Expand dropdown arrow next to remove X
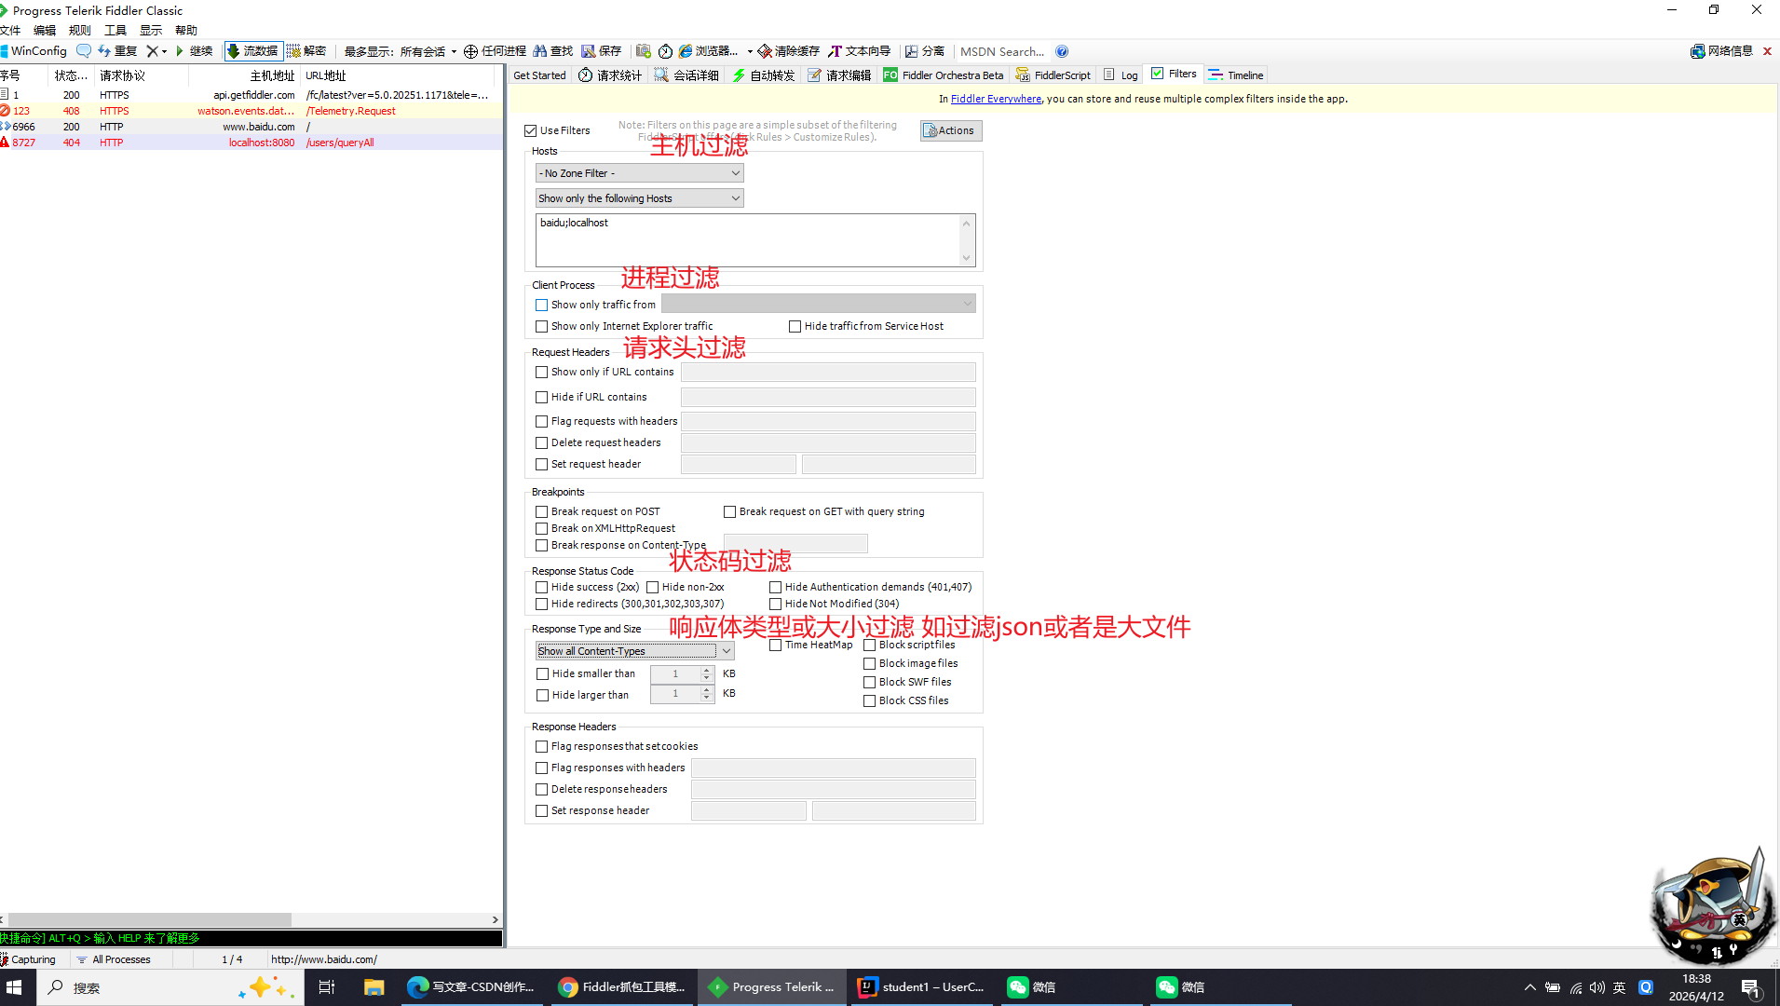Screen dimensions: 1780x1006 coord(164,51)
